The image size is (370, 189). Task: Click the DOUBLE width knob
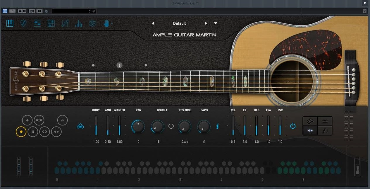click(x=158, y=127)
